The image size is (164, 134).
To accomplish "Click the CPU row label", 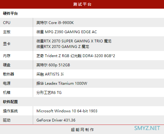I will point(6,23).
